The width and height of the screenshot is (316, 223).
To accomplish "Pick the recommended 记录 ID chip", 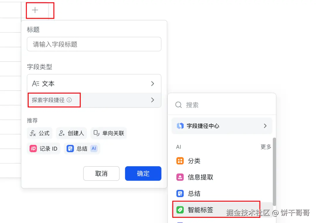I will point(44,148).
